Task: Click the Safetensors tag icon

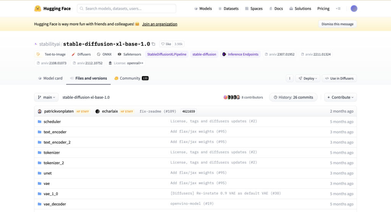Action: point(120,54)
